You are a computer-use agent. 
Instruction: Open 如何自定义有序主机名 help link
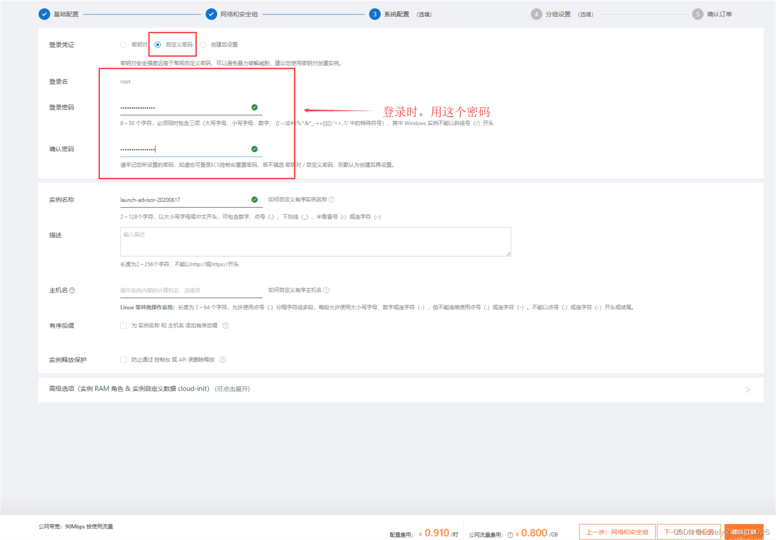pyautogui.click(x=295, y=290)
